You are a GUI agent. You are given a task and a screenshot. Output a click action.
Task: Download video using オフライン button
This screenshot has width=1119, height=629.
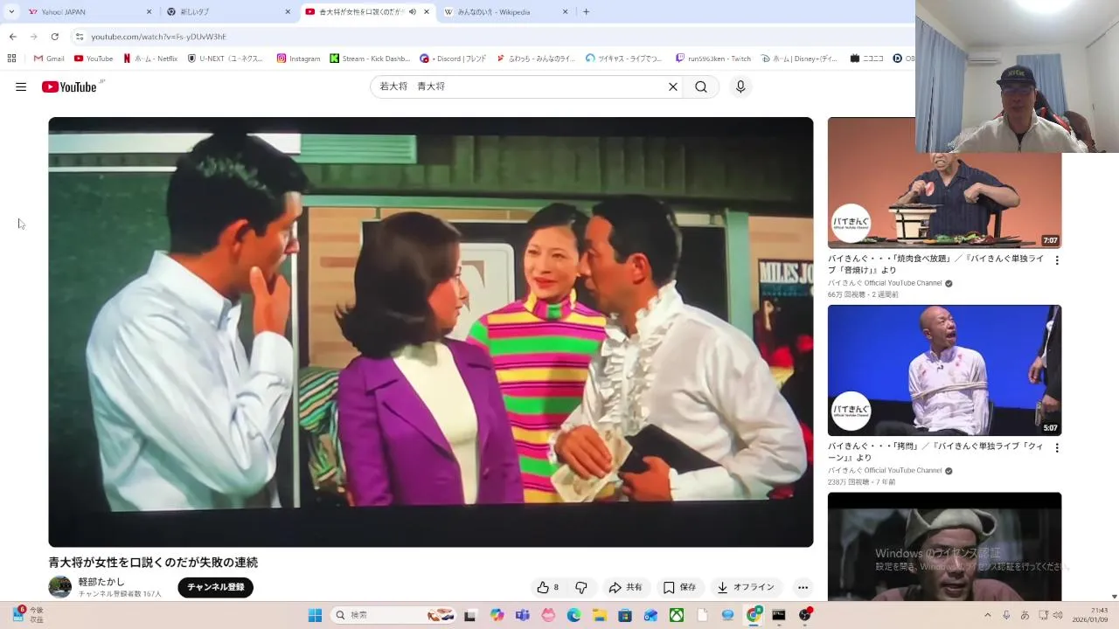(746, 587)
